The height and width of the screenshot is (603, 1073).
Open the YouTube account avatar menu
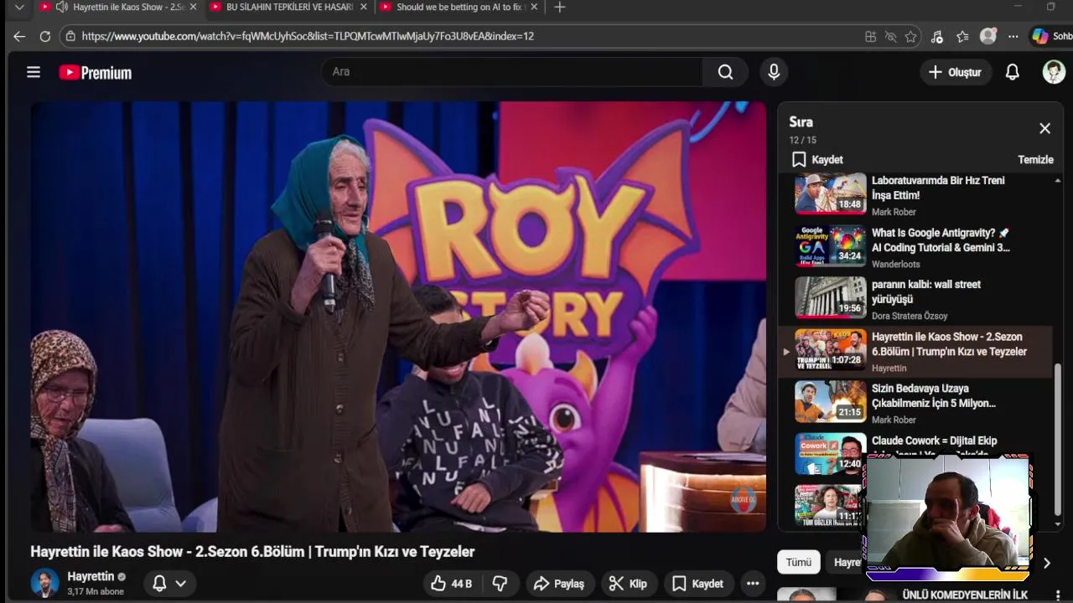tap(1054, 72)
